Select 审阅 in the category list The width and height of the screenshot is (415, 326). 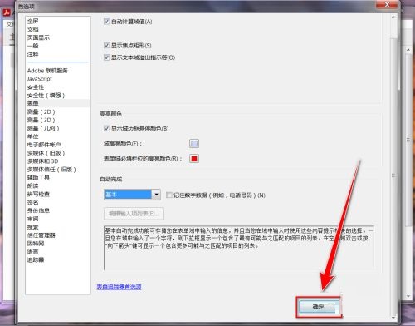point(33,219)
